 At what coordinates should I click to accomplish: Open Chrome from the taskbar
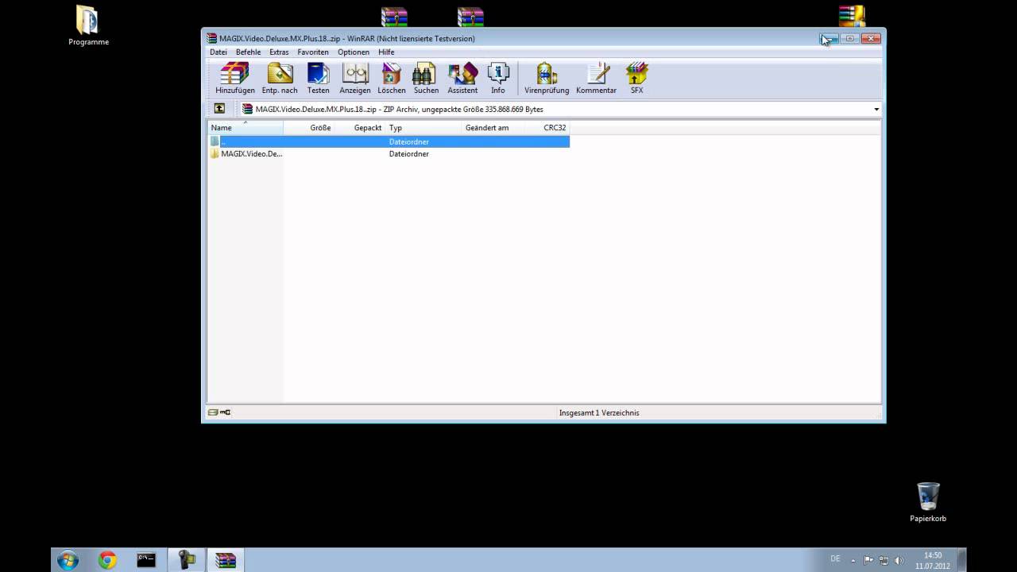[x=107, y=560]
